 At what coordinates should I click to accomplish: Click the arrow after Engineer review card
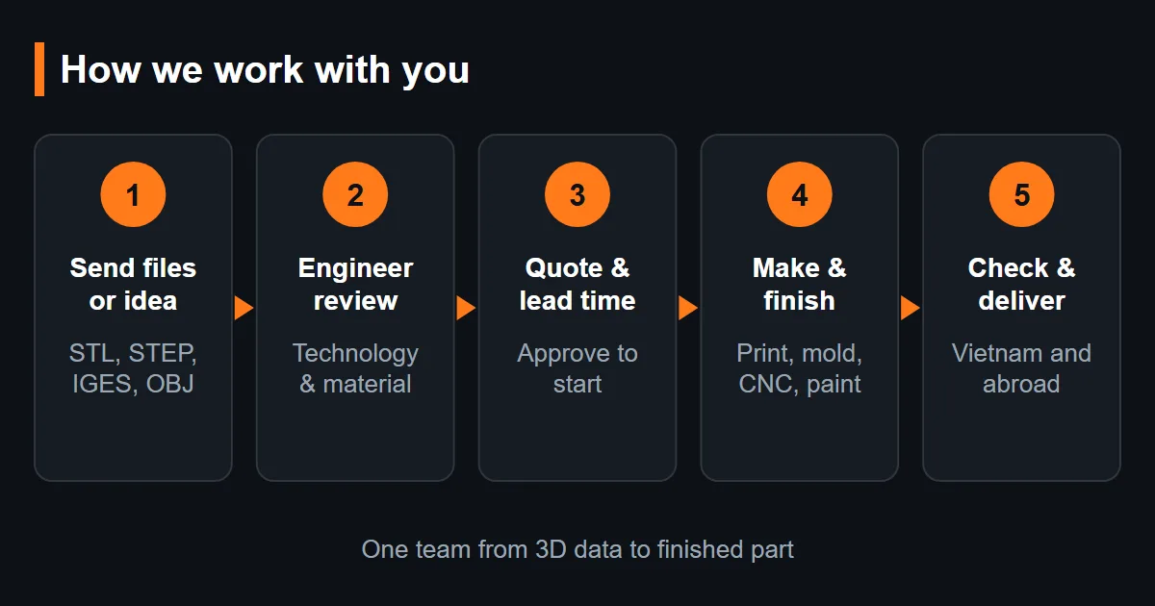466,308
